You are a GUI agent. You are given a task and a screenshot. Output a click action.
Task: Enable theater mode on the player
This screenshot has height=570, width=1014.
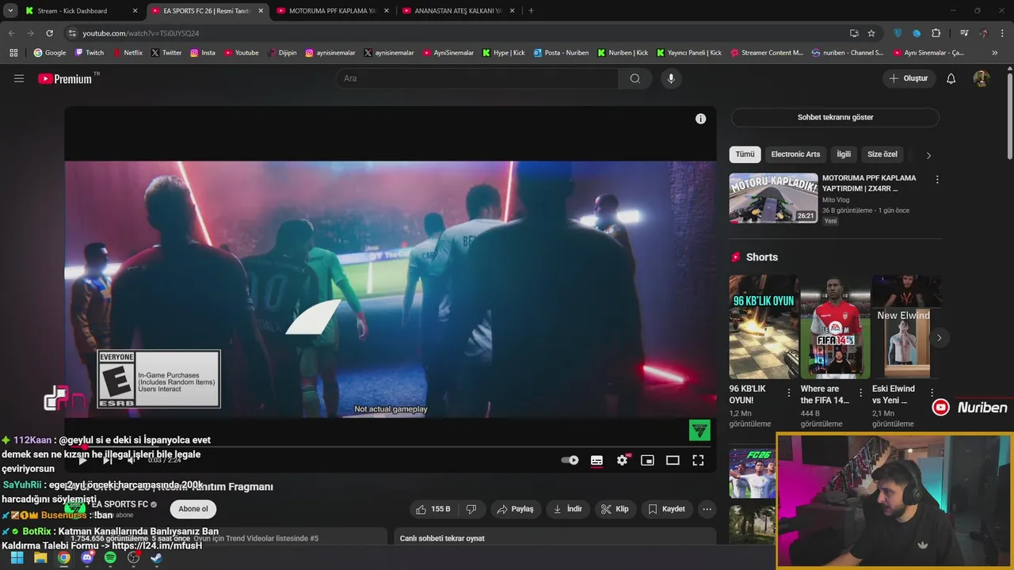673,460
